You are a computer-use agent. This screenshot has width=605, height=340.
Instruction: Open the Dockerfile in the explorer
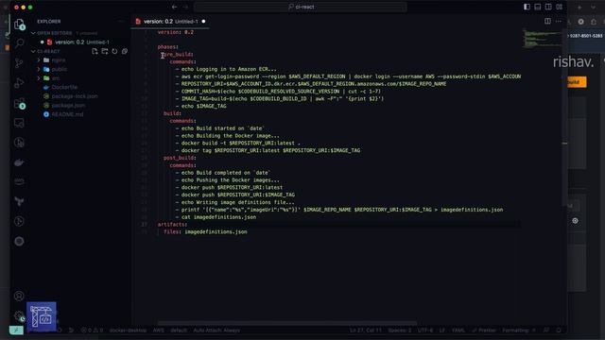64,87
